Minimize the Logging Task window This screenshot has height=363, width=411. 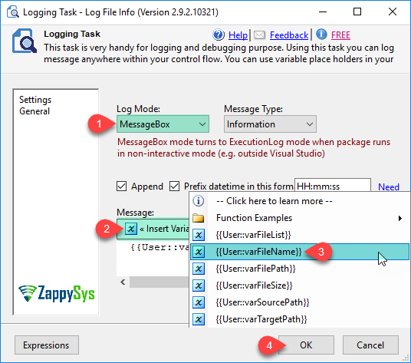[x=323, y=12]
